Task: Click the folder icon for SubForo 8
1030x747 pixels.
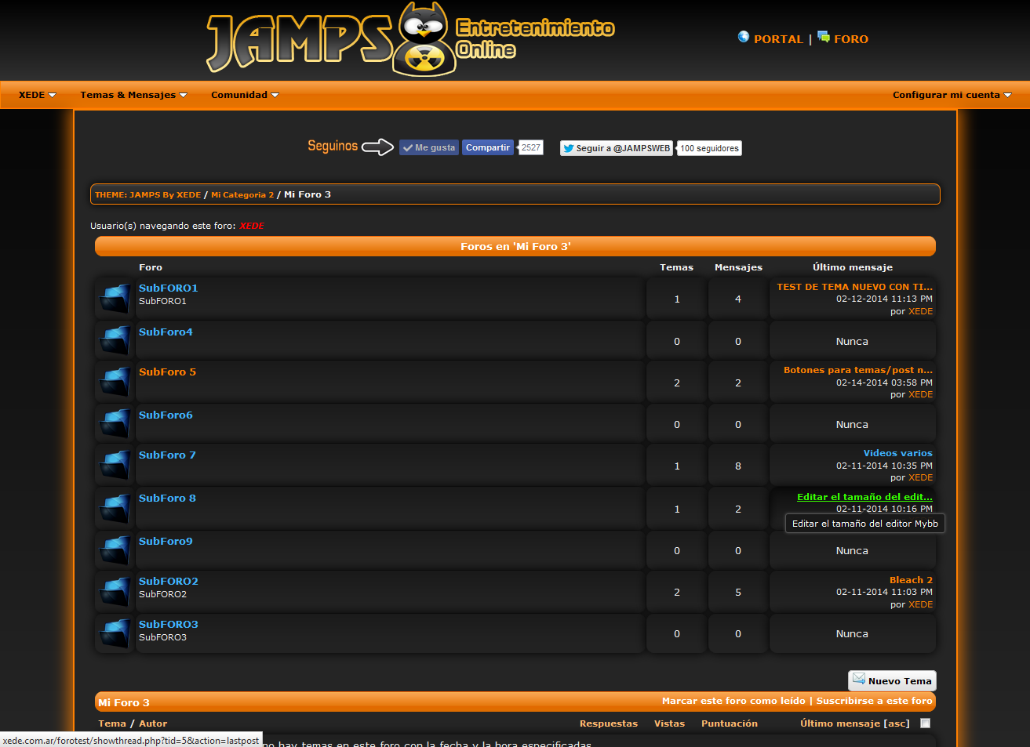Action: (x=115, y=509)
